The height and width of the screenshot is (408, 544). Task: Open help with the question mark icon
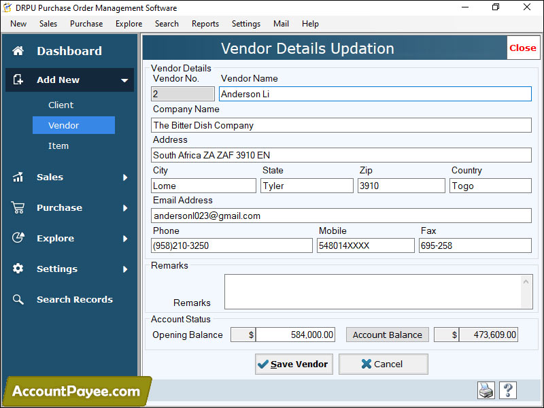pos(508,390)
